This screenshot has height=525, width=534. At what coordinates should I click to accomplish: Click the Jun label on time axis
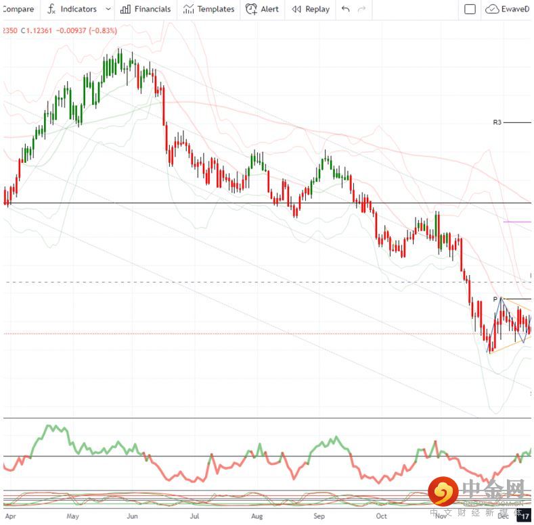132,516
